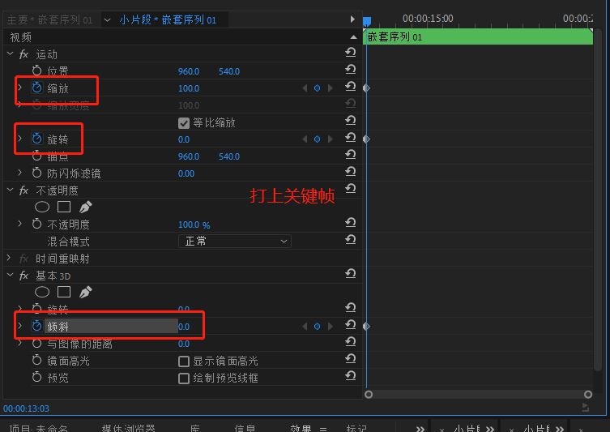
Task: Expand the 倾斜 parameter
Action: click(20, 326)
